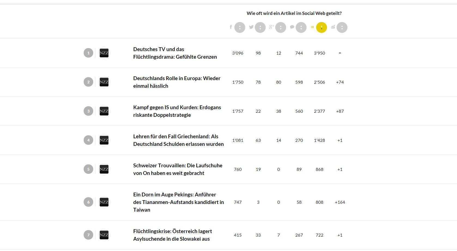
Task: Sort by the trend column button
Action: [342, 27]
